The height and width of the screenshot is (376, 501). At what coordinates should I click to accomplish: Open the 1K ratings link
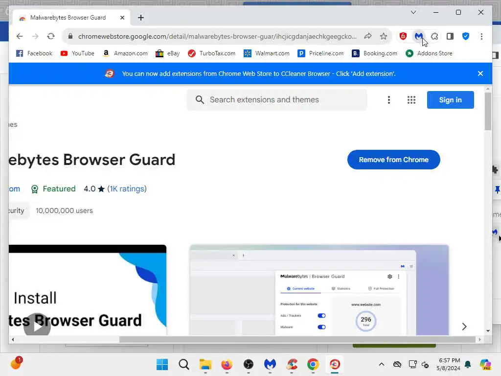[x=127, y=188]
